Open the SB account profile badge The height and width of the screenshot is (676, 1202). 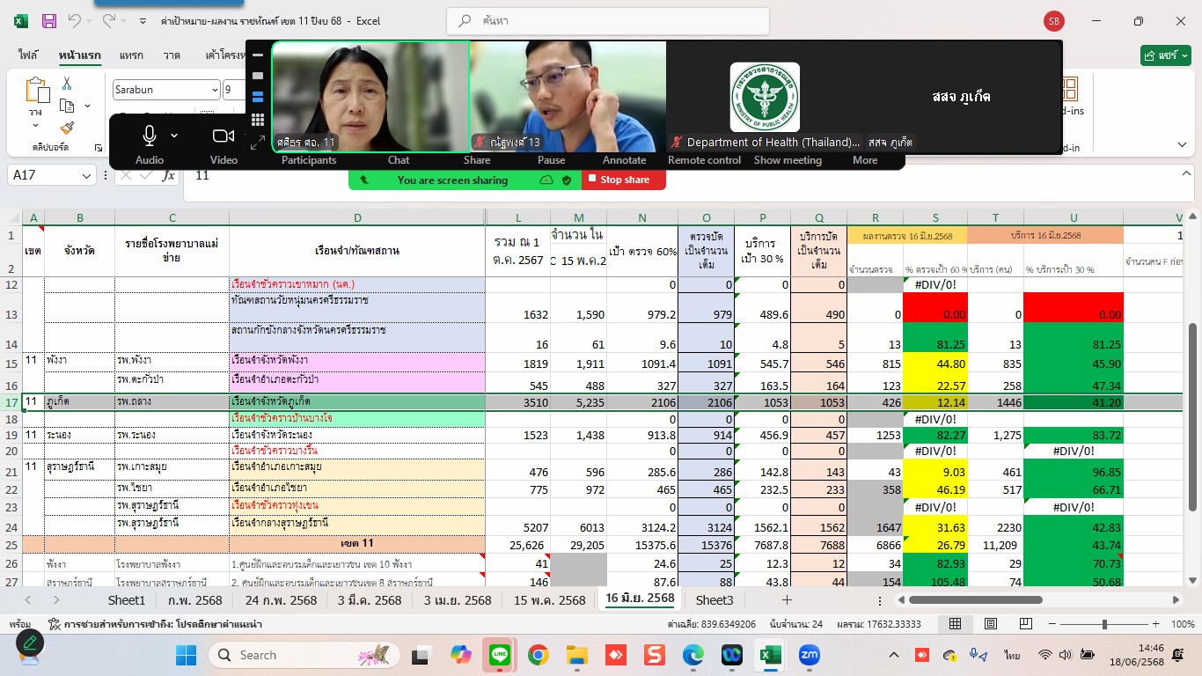pyautogui.click(x=1053, y=20)
